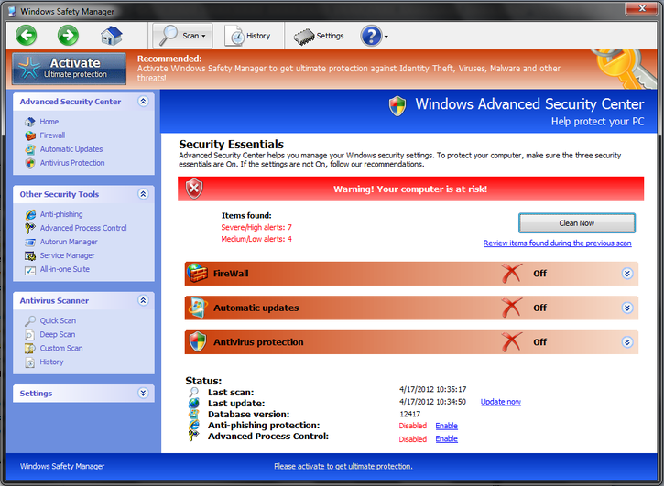Open Autorun Manager tool

point(69,242)
